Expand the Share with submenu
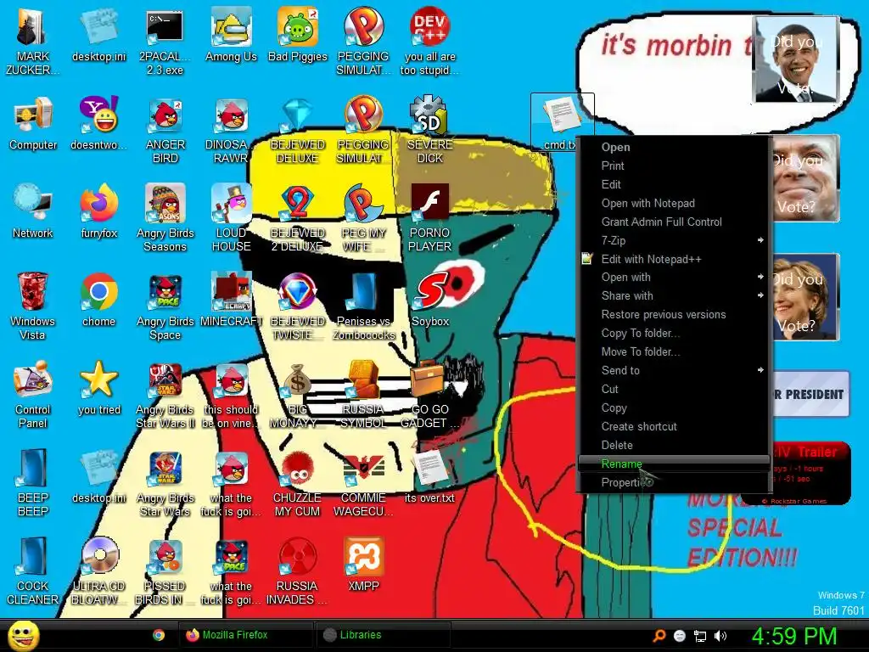869x652 pixels. pos(674,296)
